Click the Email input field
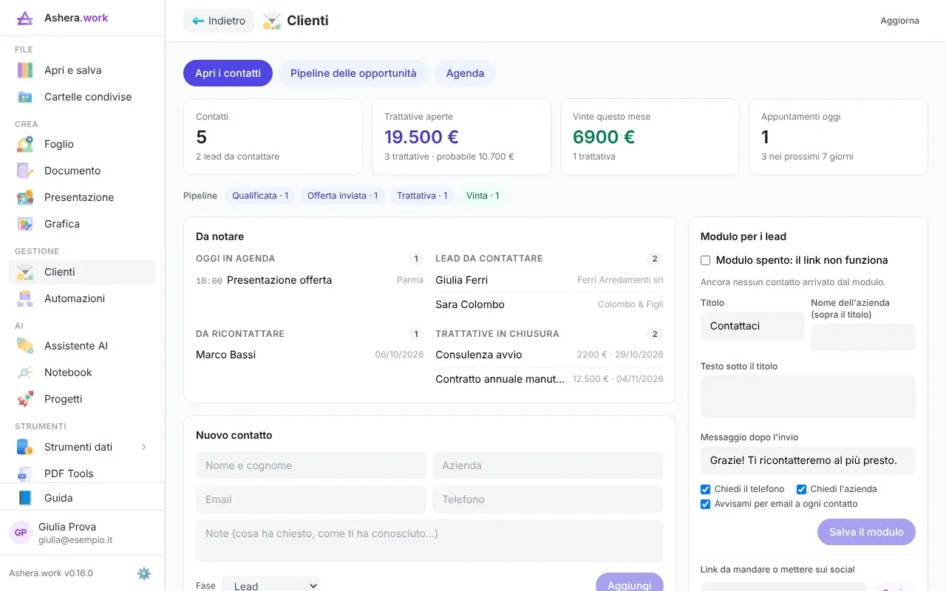 311,499
